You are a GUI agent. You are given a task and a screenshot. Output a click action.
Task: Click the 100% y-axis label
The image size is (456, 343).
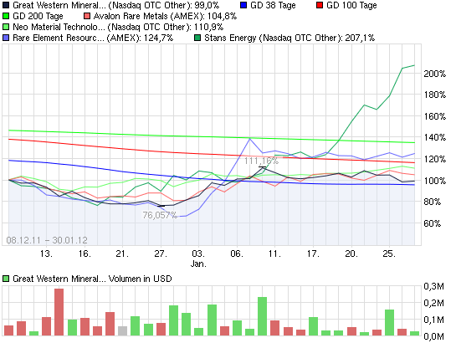coord(434,181)
